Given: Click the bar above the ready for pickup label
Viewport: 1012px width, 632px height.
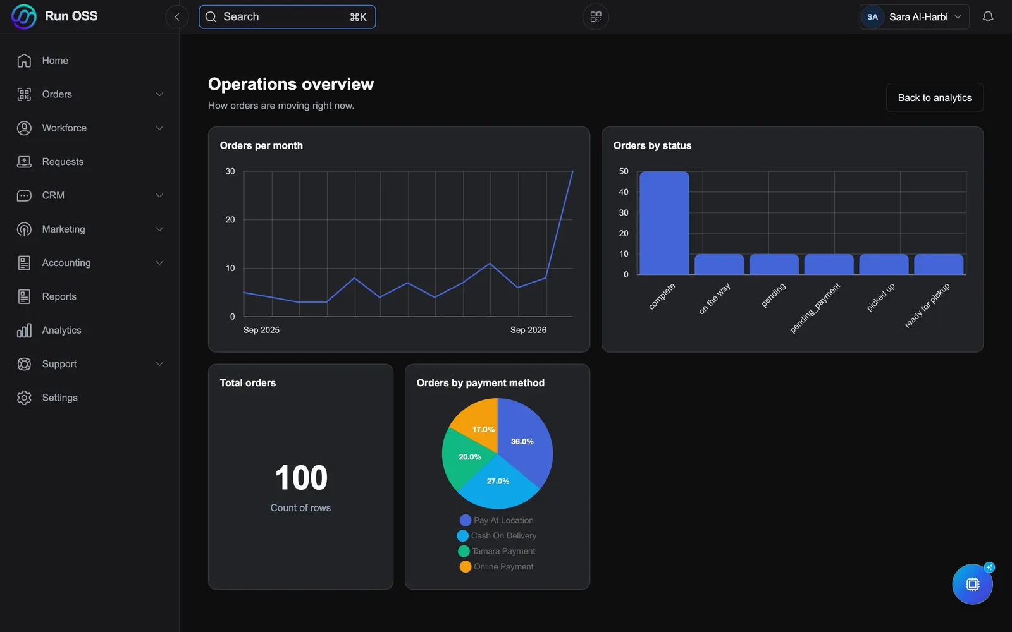Looking at the screenshot, I should coord(939,264).
